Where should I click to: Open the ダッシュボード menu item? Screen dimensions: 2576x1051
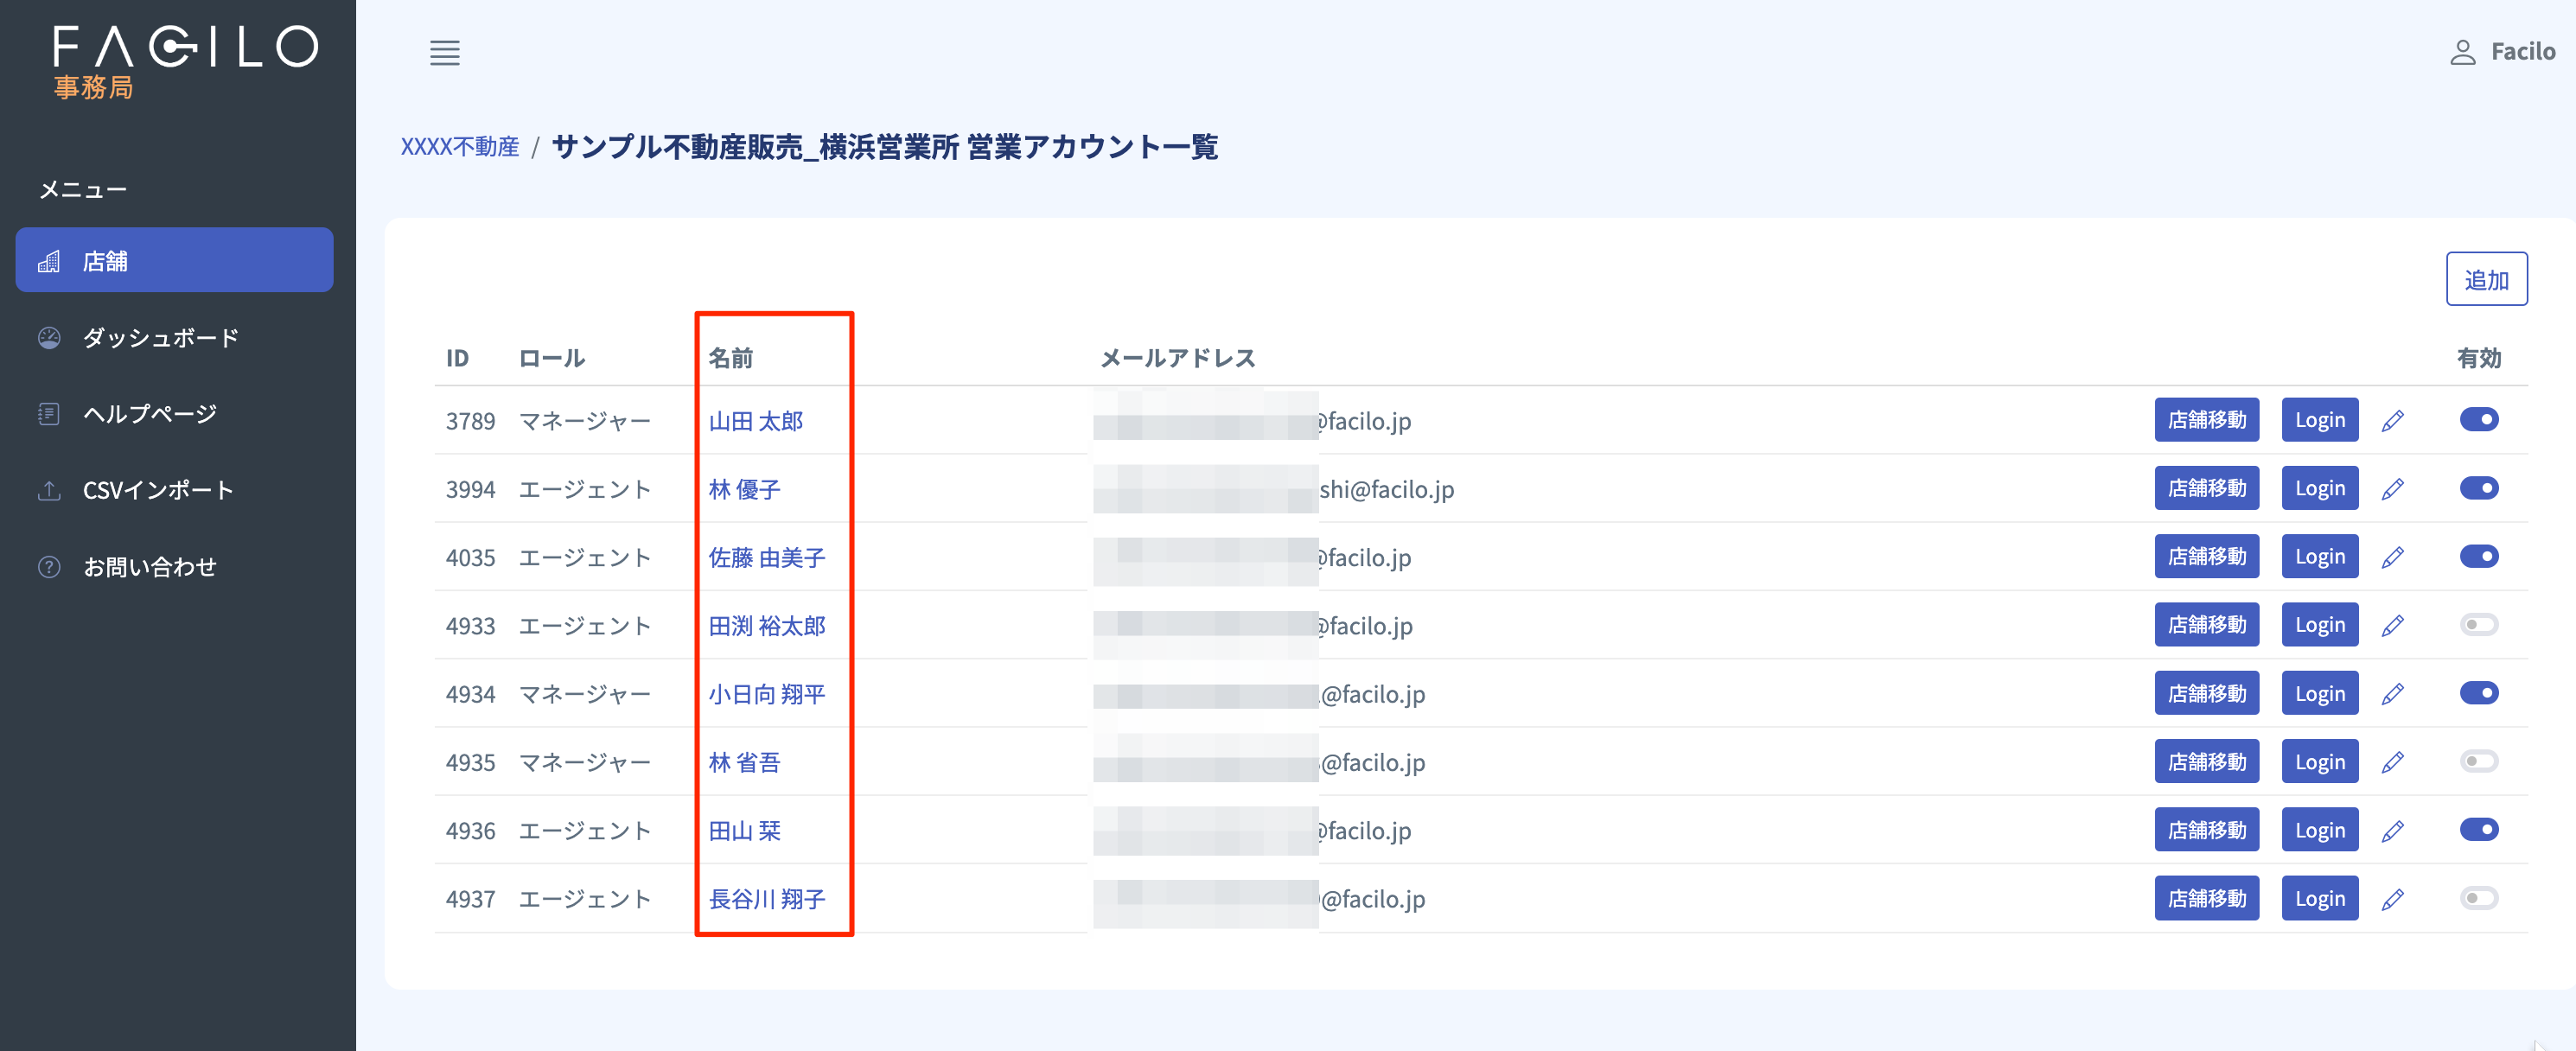click(174, 338)
